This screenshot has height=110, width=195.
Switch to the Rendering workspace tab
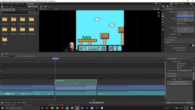pyautogui.click(x=38, y=4)
